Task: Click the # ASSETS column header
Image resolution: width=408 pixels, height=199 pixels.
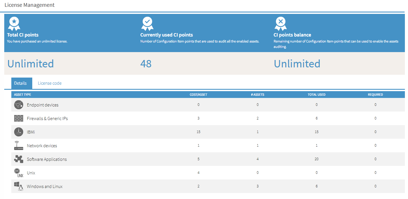Action: click(257, 95)
